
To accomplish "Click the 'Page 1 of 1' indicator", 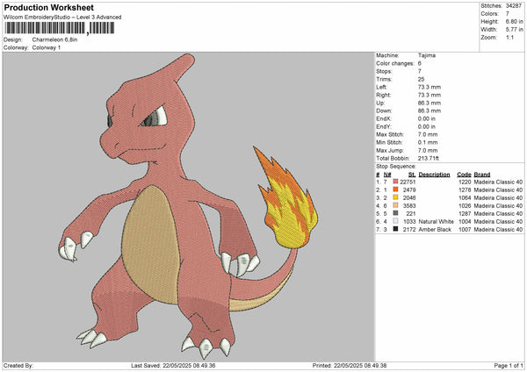I will point(509,365).
